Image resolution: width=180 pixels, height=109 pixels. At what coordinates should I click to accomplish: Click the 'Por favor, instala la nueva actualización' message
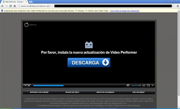[89, 53]
